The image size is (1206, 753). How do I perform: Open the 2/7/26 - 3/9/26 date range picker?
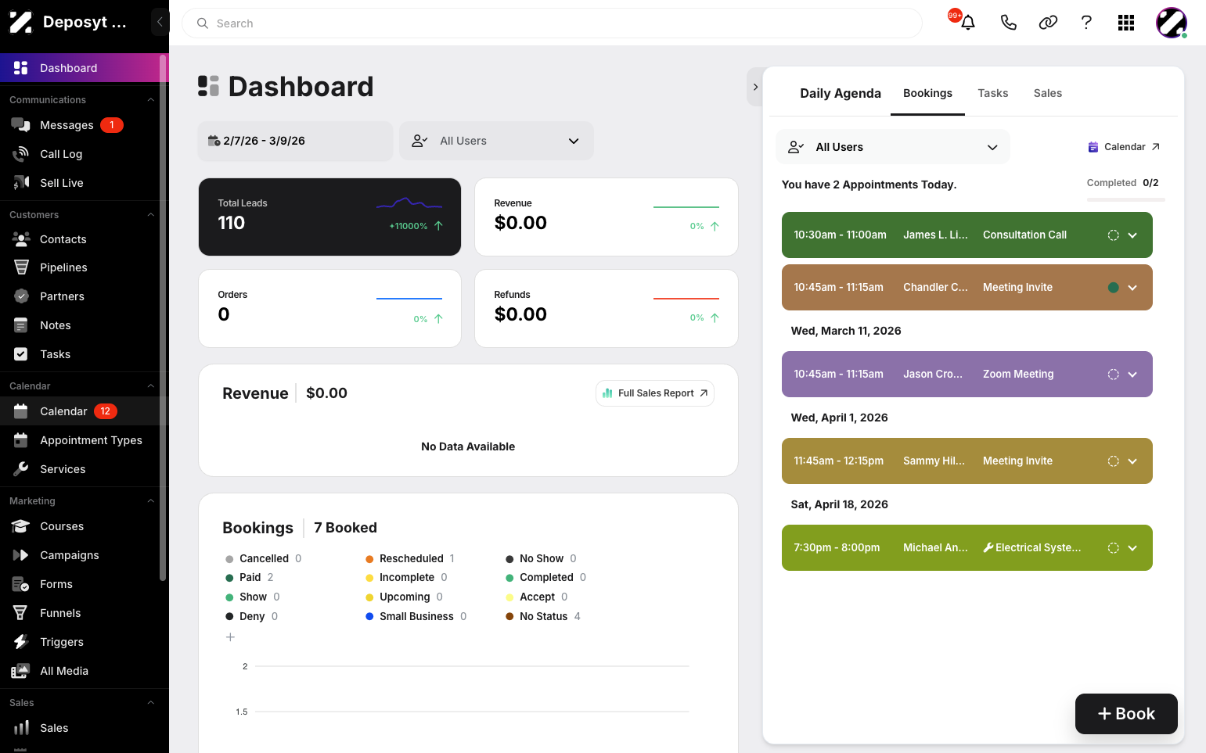(x=295, y=141)
